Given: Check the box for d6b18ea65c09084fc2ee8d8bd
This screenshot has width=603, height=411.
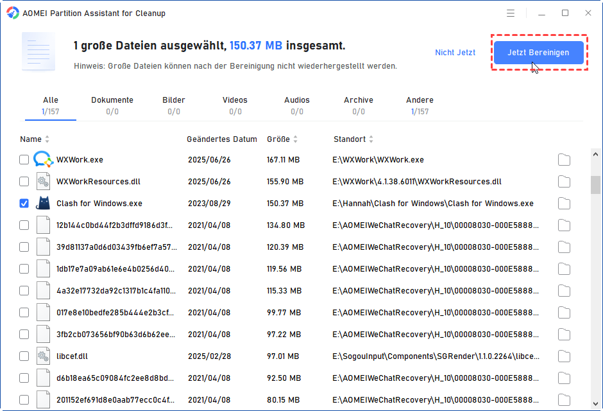Looking at the screenshot, I should [24, 378].
